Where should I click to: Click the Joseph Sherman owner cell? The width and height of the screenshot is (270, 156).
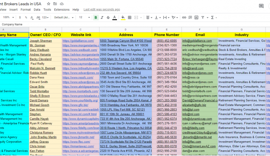click(46, 41)
